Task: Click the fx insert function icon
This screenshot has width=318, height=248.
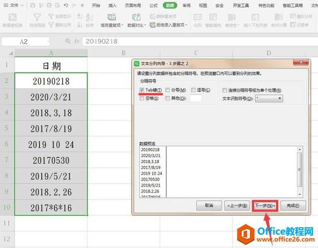Action: pos(78,42)
